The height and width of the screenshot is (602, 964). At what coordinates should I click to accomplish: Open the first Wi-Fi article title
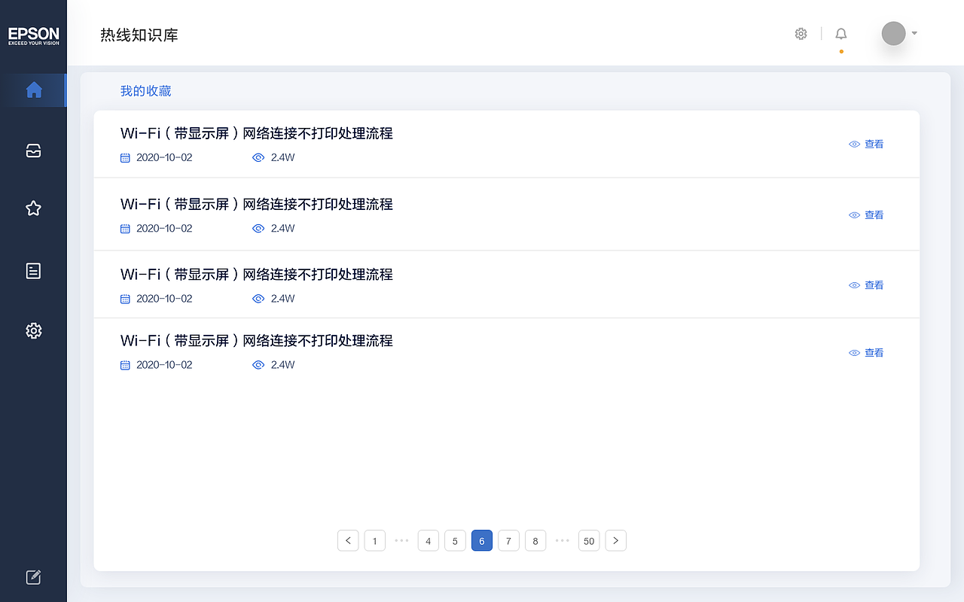pyautogui.click(x=257, y=134)
